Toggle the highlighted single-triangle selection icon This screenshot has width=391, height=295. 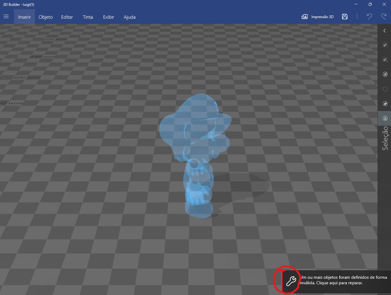point(385,118)
